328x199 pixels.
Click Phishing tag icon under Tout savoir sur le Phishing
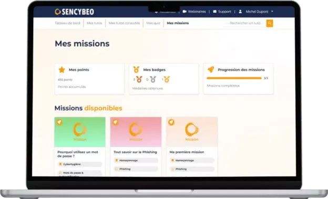tap(117, 169)
